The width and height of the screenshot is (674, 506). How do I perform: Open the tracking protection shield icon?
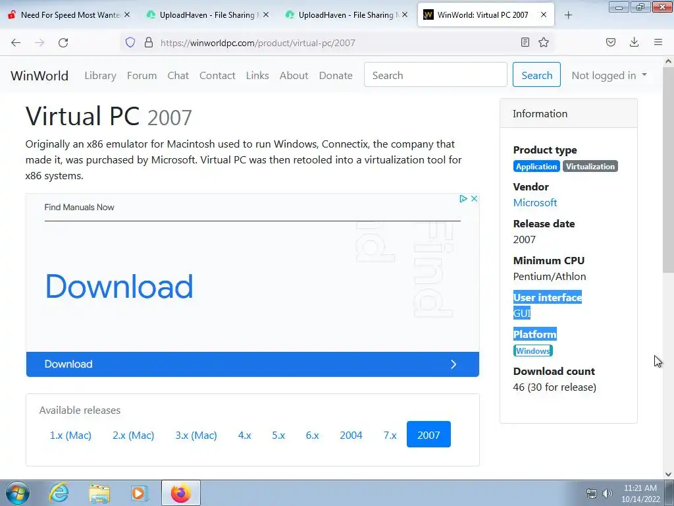130,42
